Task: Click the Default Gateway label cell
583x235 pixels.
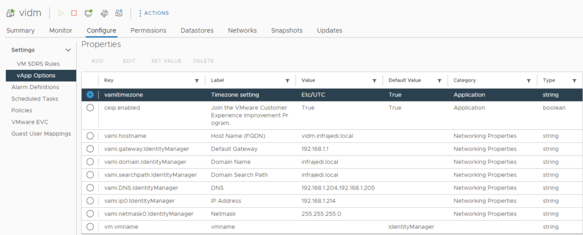Action: coord(234,149)
